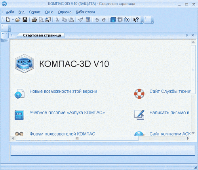Image resolution: width=198 pixels, height=170 pixels.
Task: Create a new document with the blank page icon
Action: pyautogui.click(x=8, y=20)
